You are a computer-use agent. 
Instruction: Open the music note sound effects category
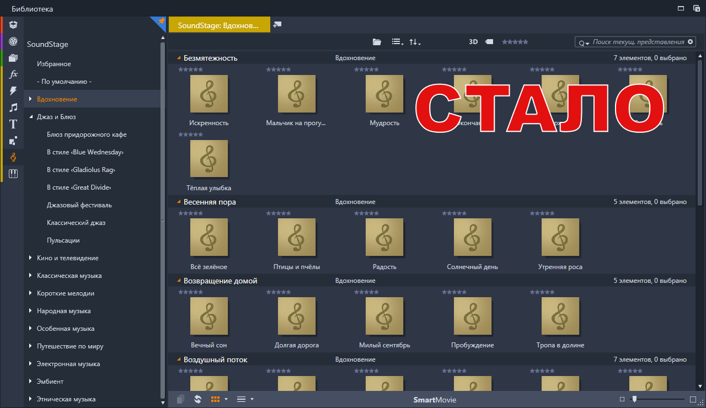click(13, 108)
